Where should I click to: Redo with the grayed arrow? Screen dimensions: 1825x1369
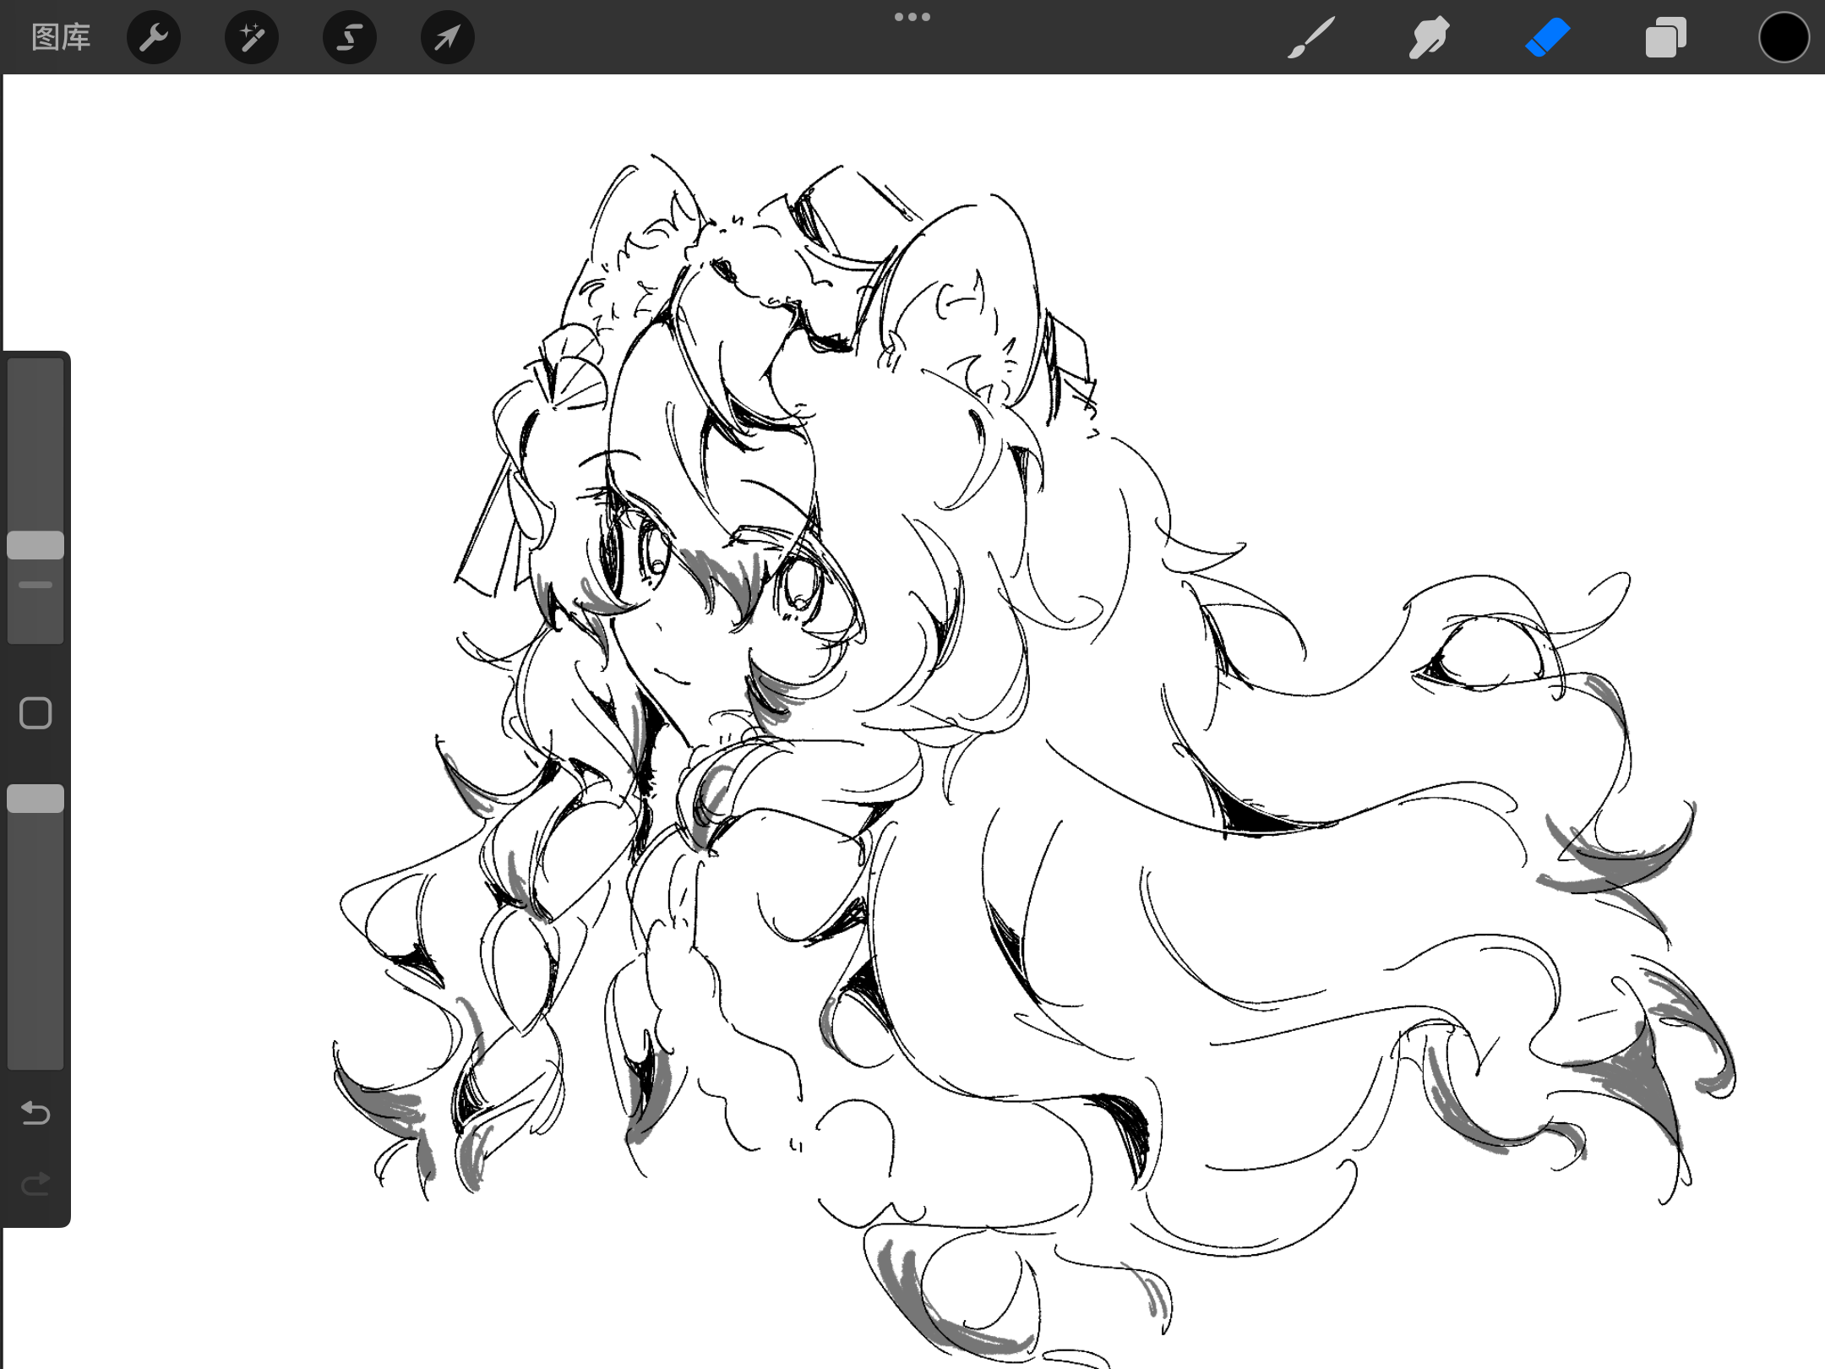[x=35, y=1184]
